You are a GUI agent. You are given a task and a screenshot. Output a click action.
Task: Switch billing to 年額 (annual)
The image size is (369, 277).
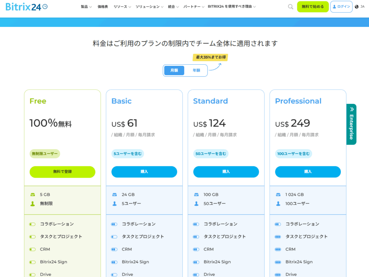point(196,70)
